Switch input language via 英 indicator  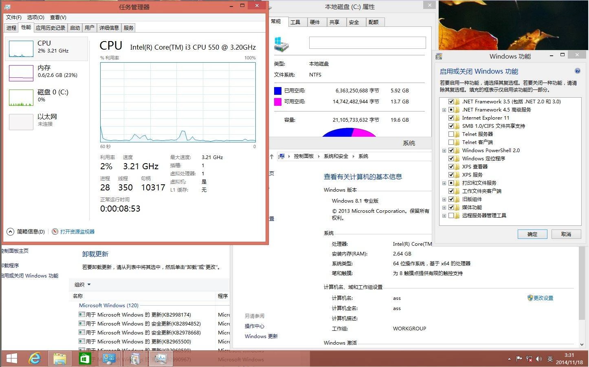[550, 359]
